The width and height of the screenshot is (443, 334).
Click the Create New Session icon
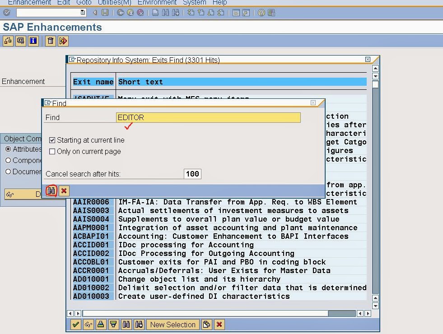[x=236, y=13]
